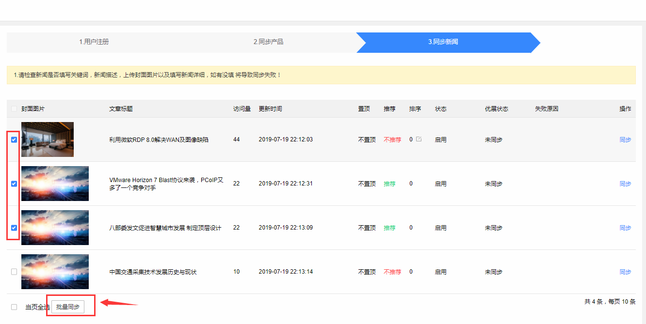The height and width of the screenshot is (324, 646).
Task: Toggle red 不推荐 status of RDP article
Action: [392, 139]
